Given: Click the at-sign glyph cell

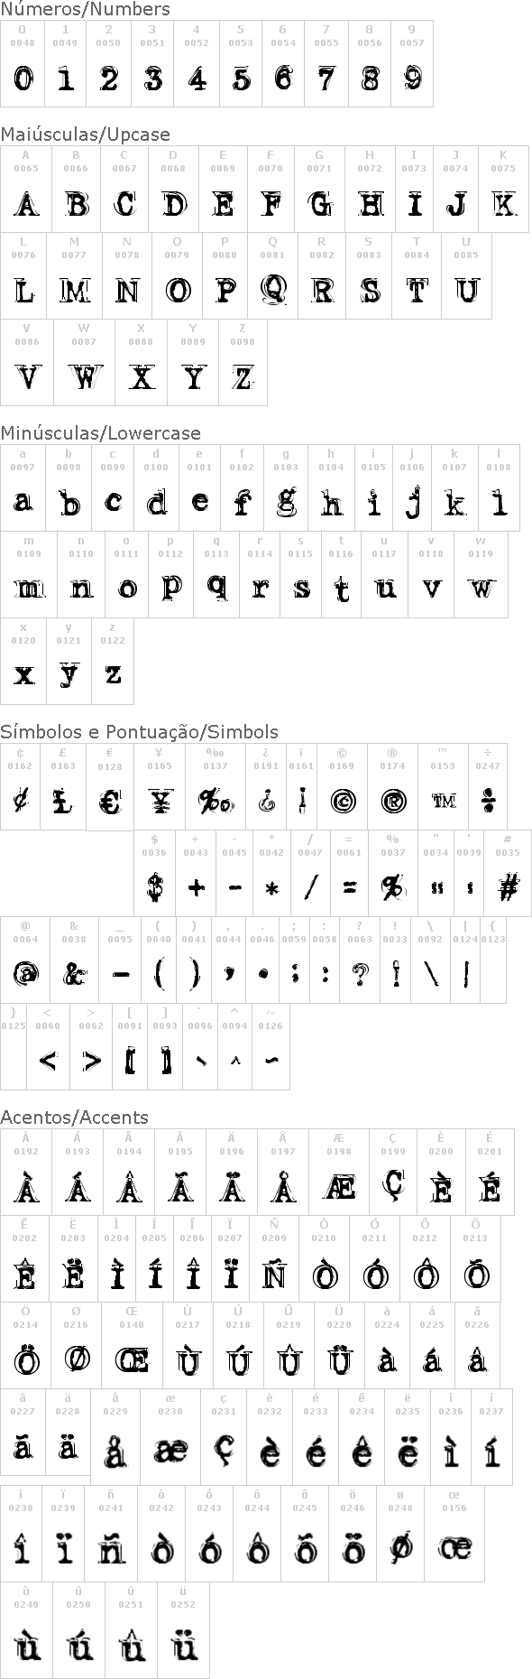Looking at the screenshot, I should point(25,960).
